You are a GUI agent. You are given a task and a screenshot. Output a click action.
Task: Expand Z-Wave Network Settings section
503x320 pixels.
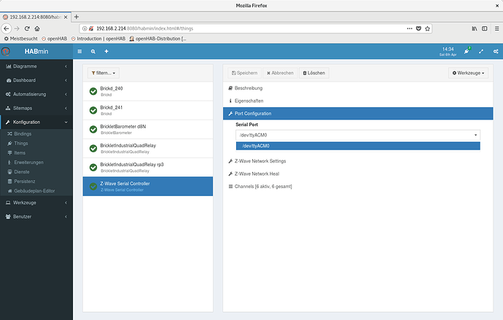pyautogui.click(x=358, y=161)
